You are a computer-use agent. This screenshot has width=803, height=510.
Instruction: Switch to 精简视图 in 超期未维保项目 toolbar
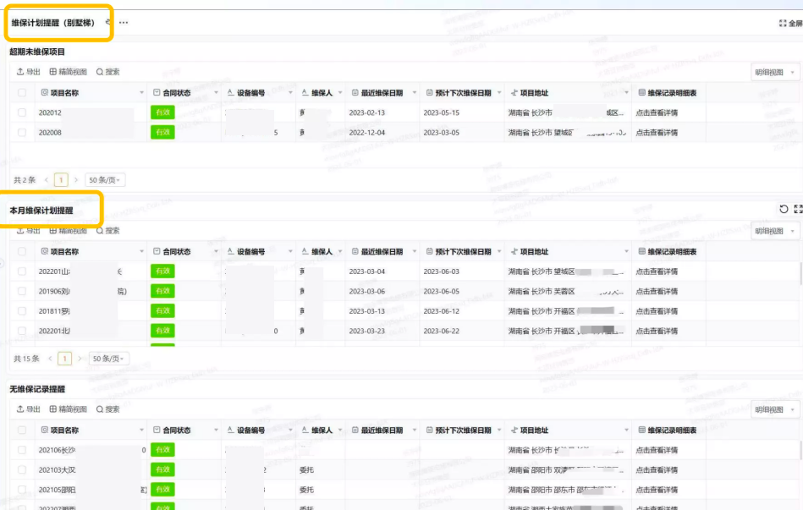tap(68, 72)
